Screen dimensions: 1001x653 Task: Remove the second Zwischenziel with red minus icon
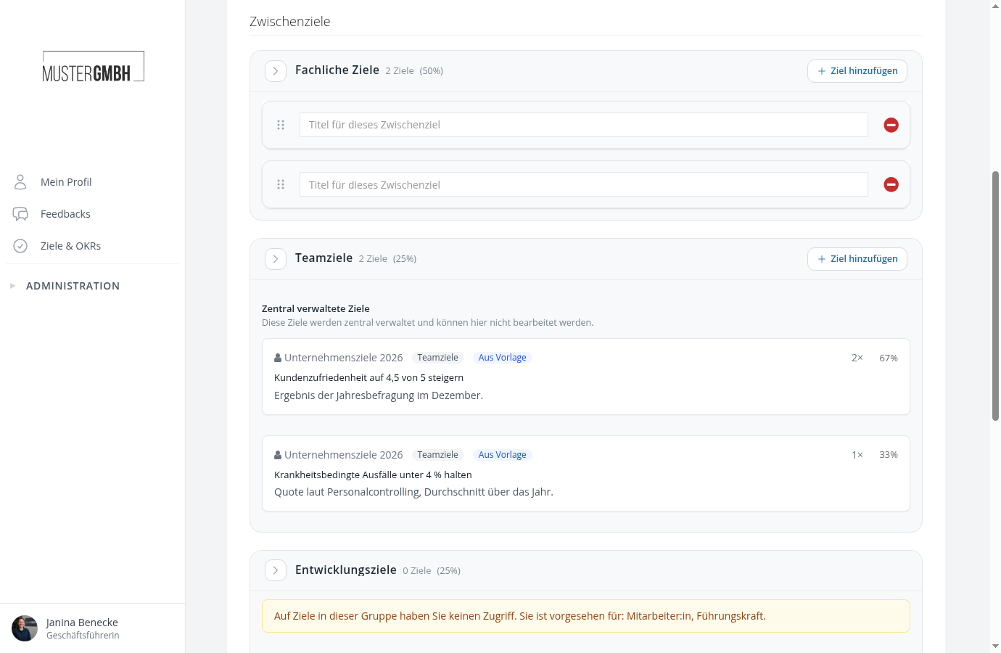(x=891, y=184)
